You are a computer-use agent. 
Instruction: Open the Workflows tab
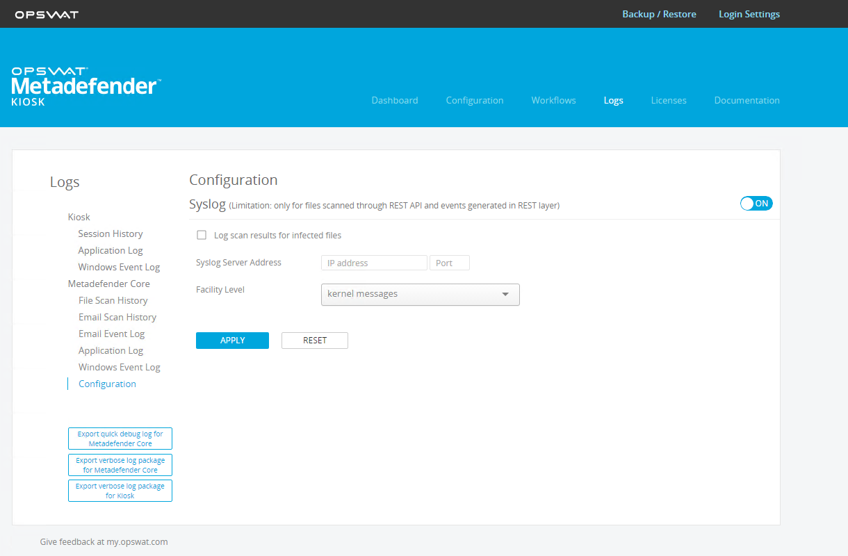[553, 100]
